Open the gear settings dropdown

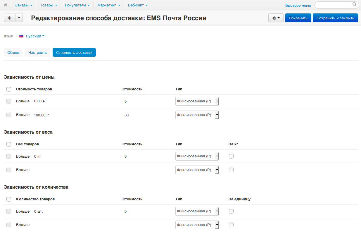point(276,18)
